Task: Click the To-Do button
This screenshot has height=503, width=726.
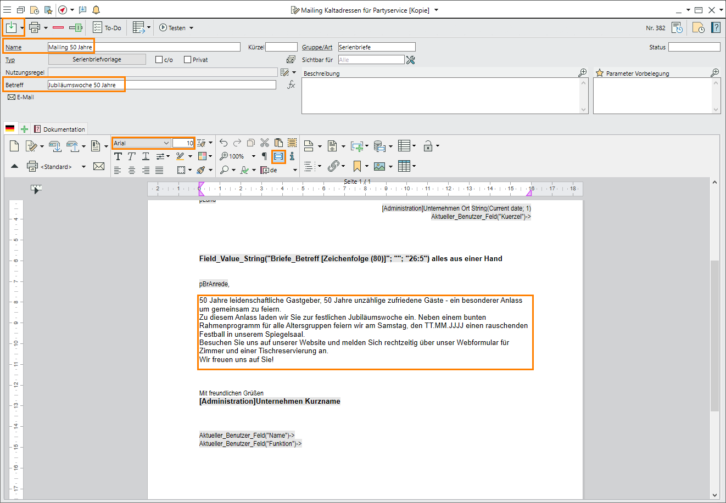Action: [107, 28]
